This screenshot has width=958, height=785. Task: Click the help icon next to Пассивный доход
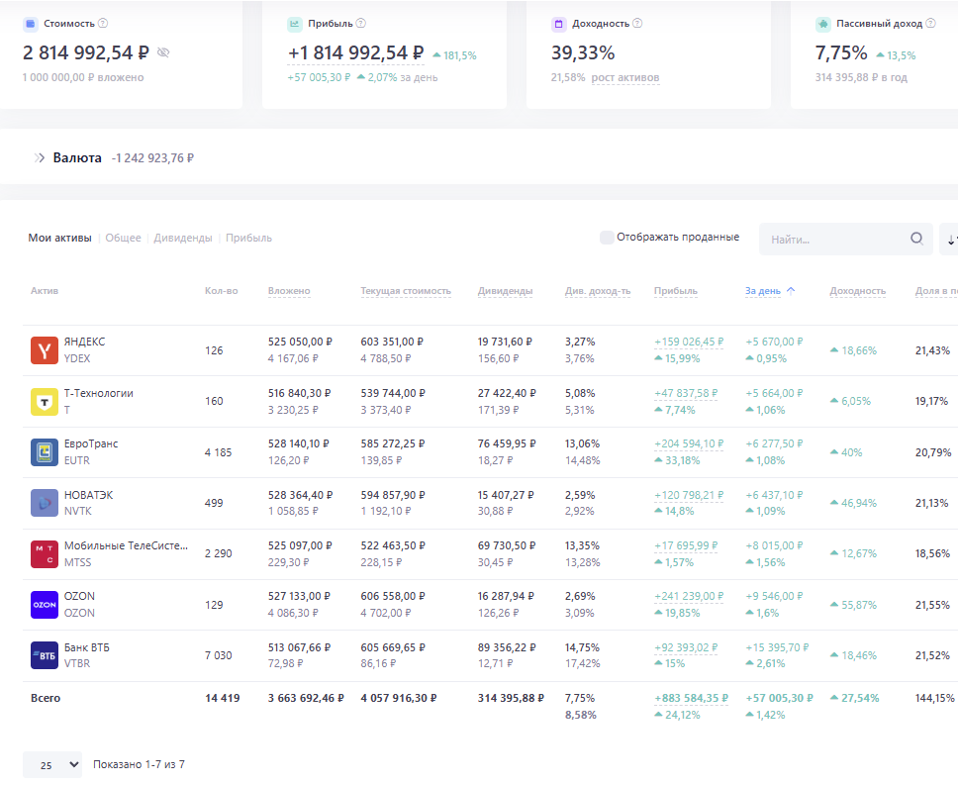pos(930,23)
